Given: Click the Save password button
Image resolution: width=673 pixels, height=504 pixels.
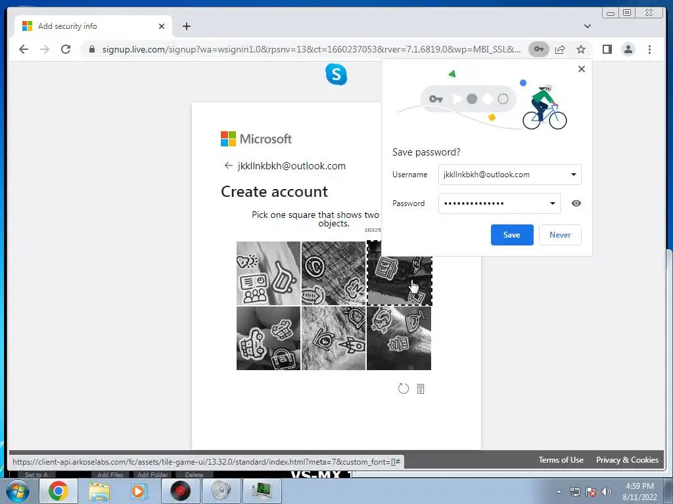Looking at the screenshot, I should click(512, 235).
